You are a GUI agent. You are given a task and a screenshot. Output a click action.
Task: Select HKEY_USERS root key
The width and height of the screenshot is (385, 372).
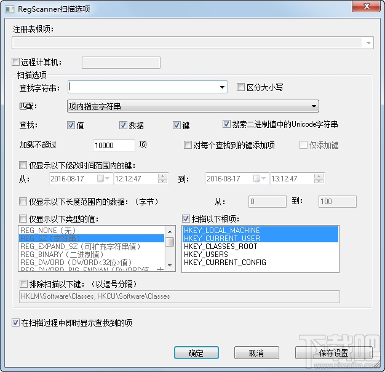[x=261, y=255]
